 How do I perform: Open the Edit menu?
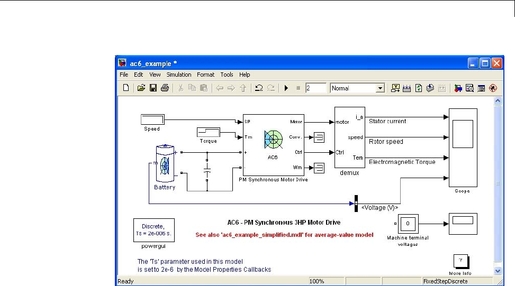click(x=138, y=75)
